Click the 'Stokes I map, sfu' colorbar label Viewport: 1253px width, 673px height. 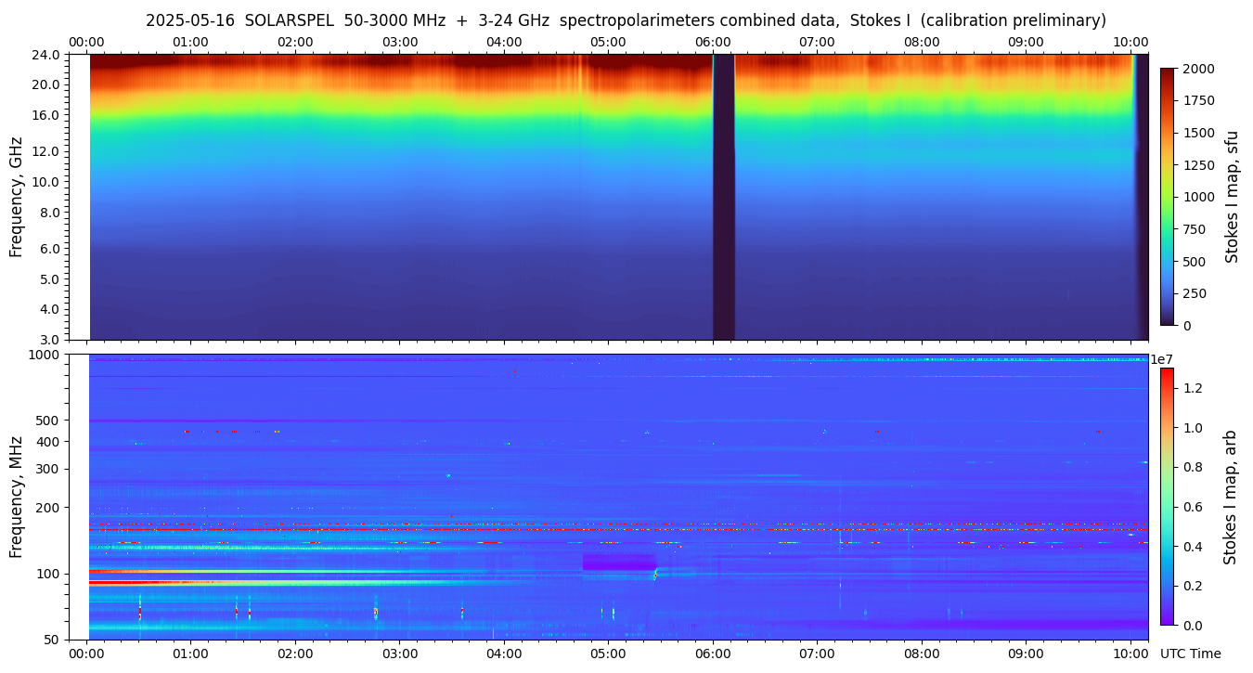(1232, 197)
